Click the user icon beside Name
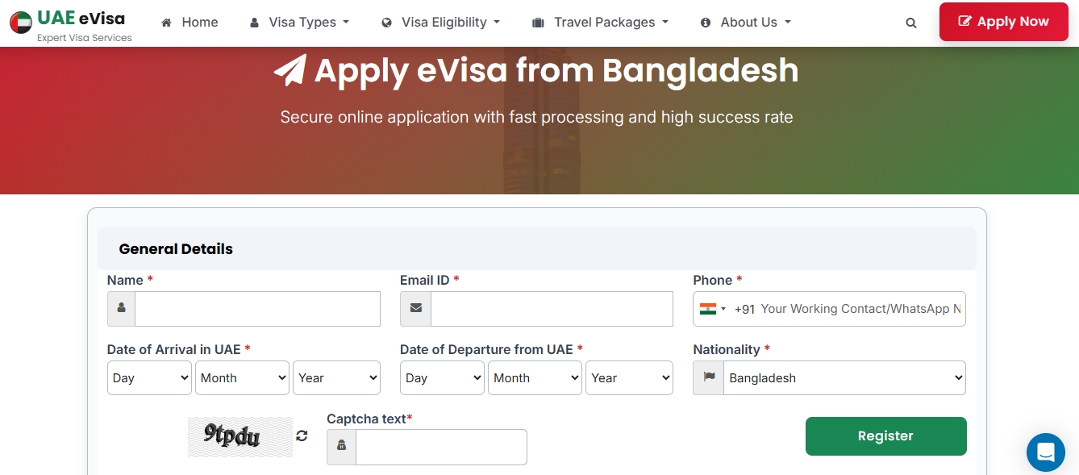 (121, 309)
